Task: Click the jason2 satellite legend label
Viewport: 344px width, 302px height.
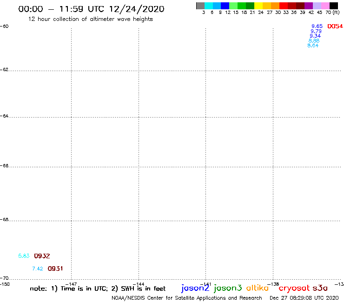Action: (195, 288)
